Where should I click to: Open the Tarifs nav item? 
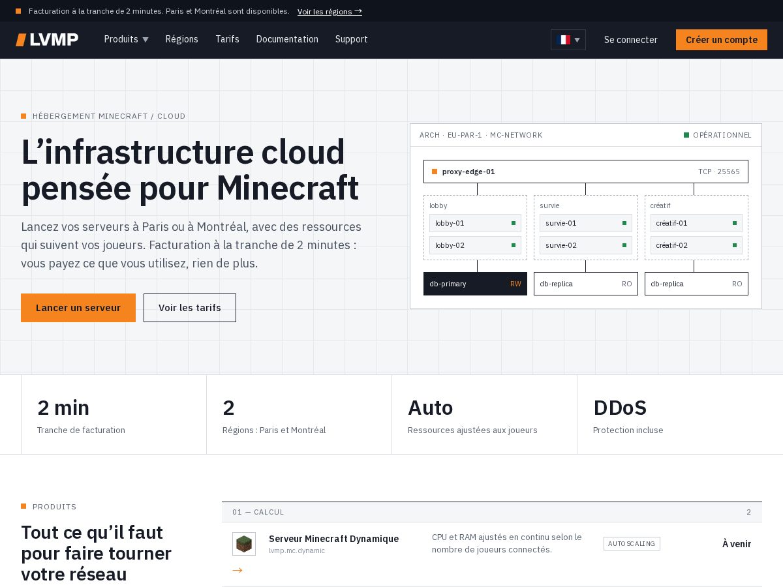tap(227, 39)
